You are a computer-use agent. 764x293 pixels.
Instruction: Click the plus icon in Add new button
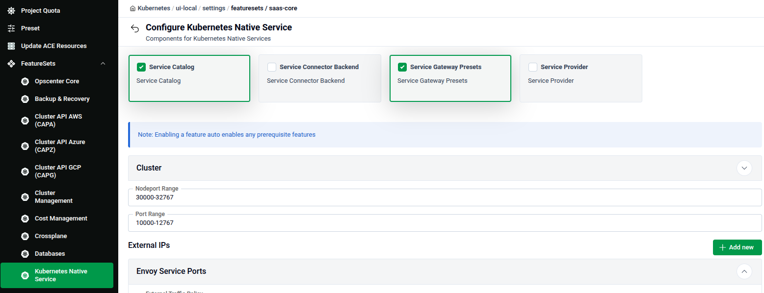coord(722,247)
